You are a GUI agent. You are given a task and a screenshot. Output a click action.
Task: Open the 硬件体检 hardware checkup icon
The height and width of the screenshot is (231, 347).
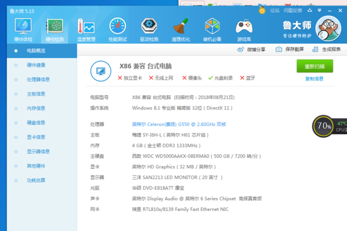(23, 30)
